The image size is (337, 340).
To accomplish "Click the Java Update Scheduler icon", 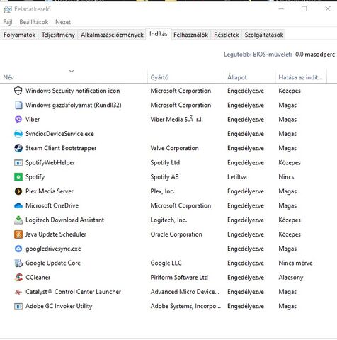I will tap(18, 234).
